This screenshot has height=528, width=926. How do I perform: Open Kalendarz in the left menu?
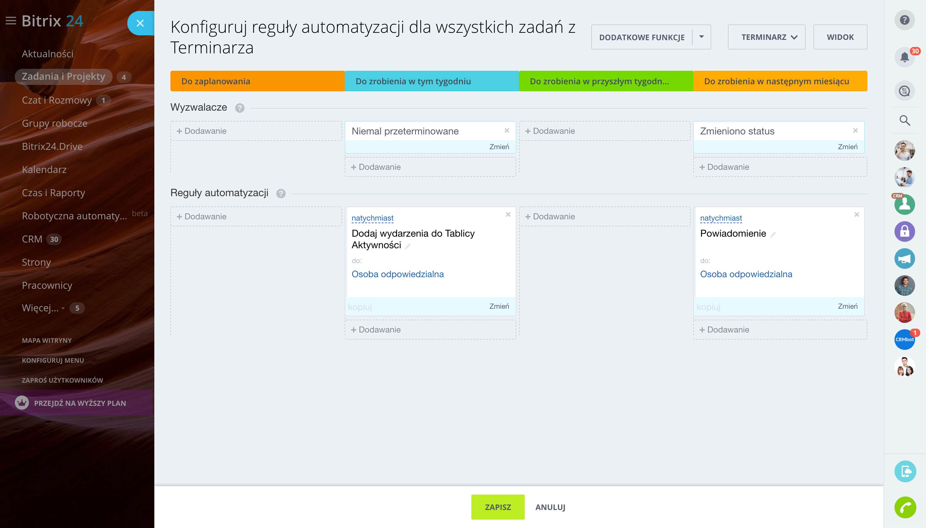tap(44, 169)
